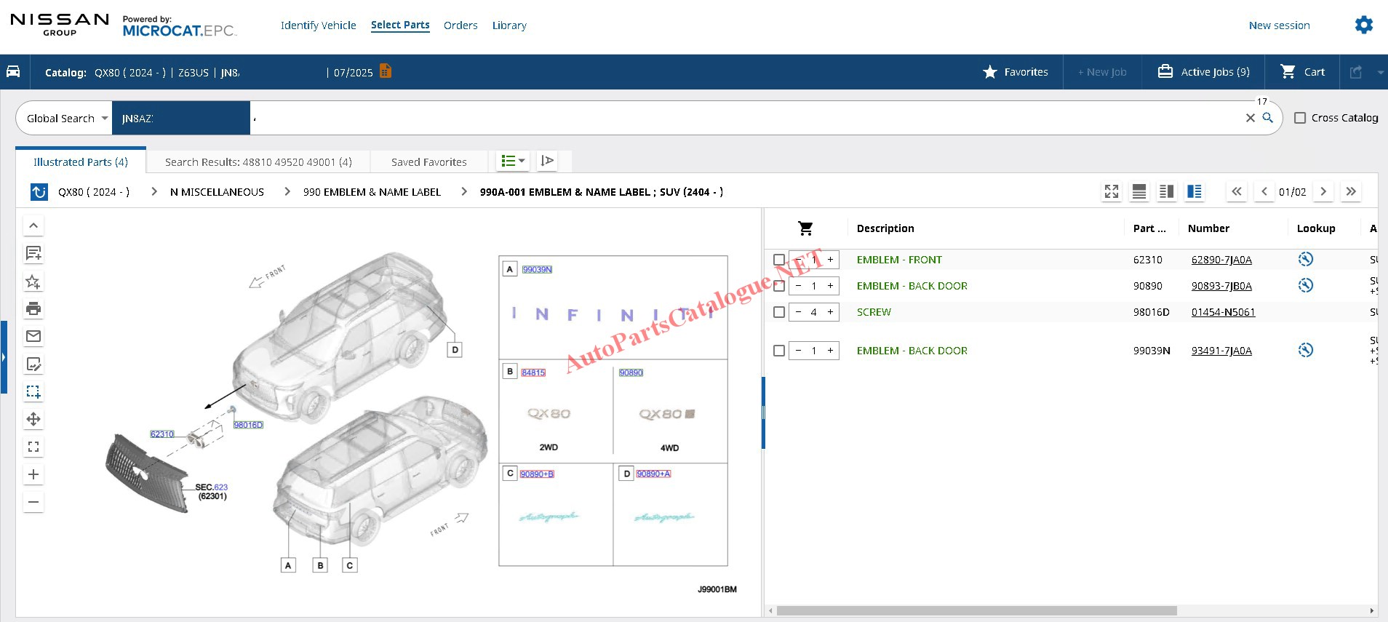This screenshot has height=622, width=1388.
Task: Select the EMBLEM - FRONT row checkbox
Action: click(x=779, y=260)
